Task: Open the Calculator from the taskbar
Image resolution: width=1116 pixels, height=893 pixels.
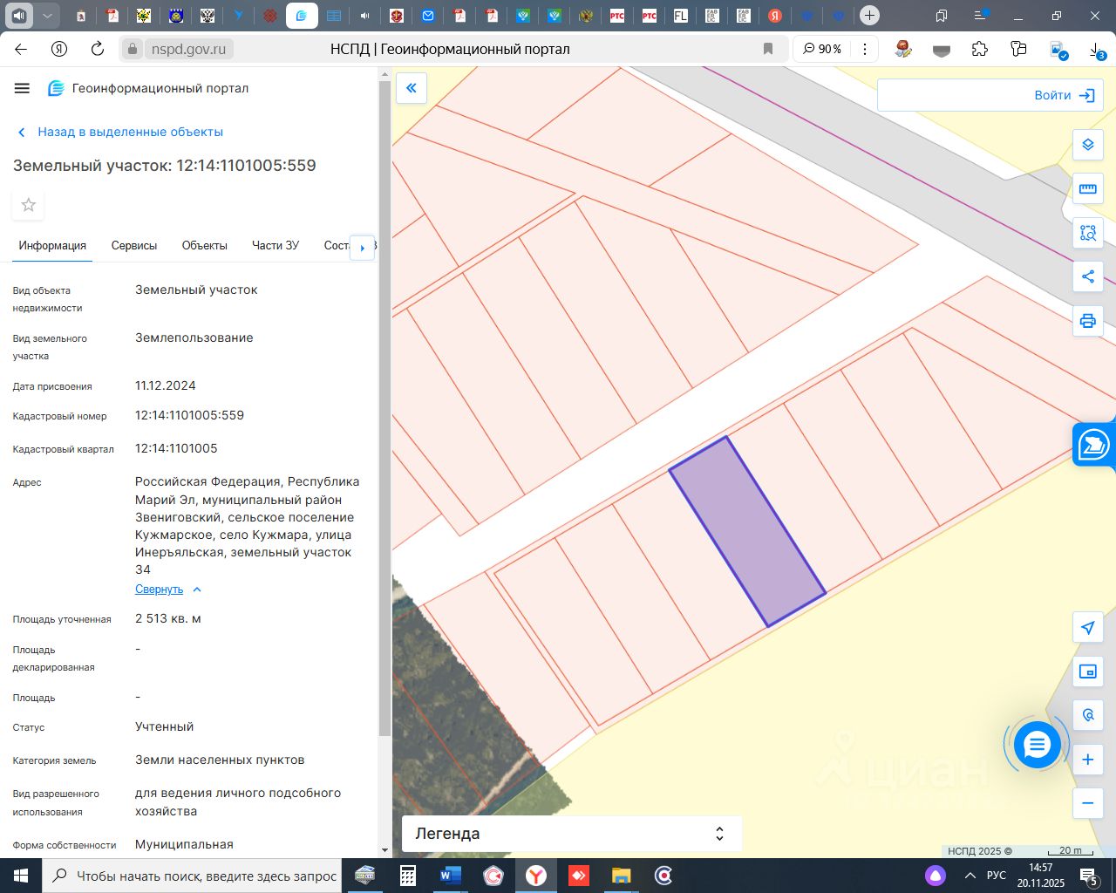Action: point(407,876)
